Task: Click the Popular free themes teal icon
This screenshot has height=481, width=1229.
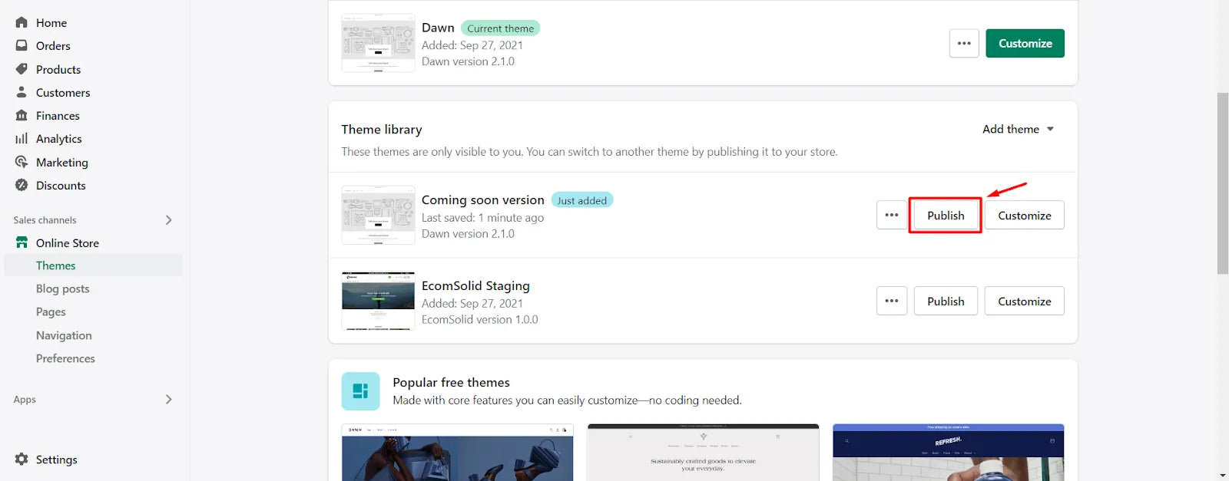Action: point(360,391)
